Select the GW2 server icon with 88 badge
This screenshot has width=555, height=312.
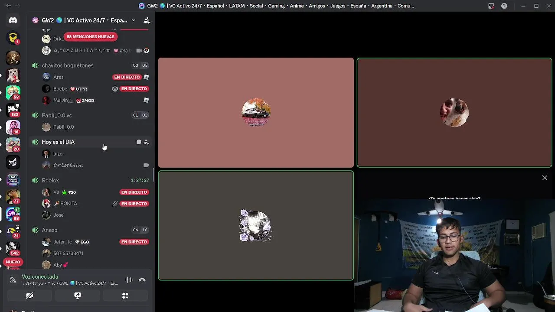pyautogui.click(x=13, y=214)
